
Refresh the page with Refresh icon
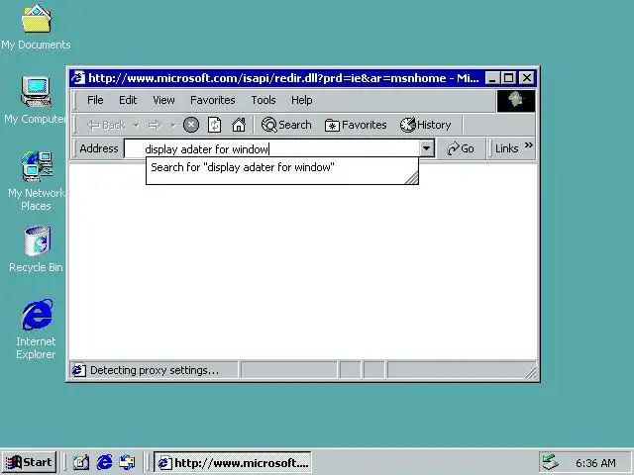(214, 125)
